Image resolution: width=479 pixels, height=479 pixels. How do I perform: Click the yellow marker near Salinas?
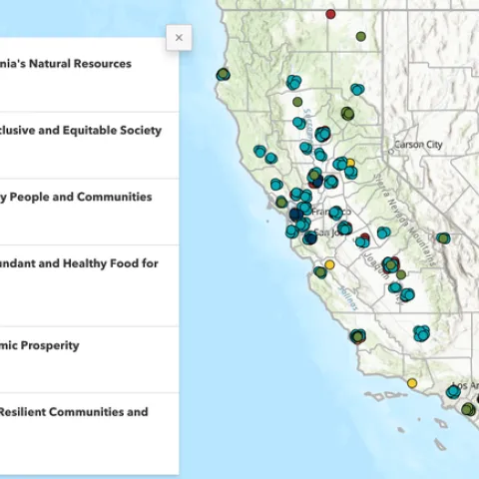click(x=329, y=264)
